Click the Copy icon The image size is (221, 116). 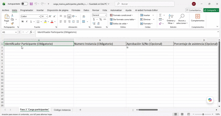[12, 19]
